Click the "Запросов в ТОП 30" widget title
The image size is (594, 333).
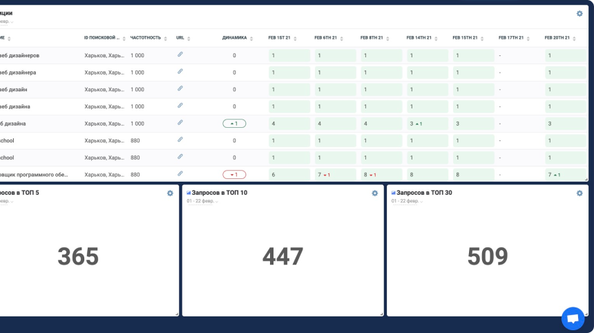[x=424, y=193]
